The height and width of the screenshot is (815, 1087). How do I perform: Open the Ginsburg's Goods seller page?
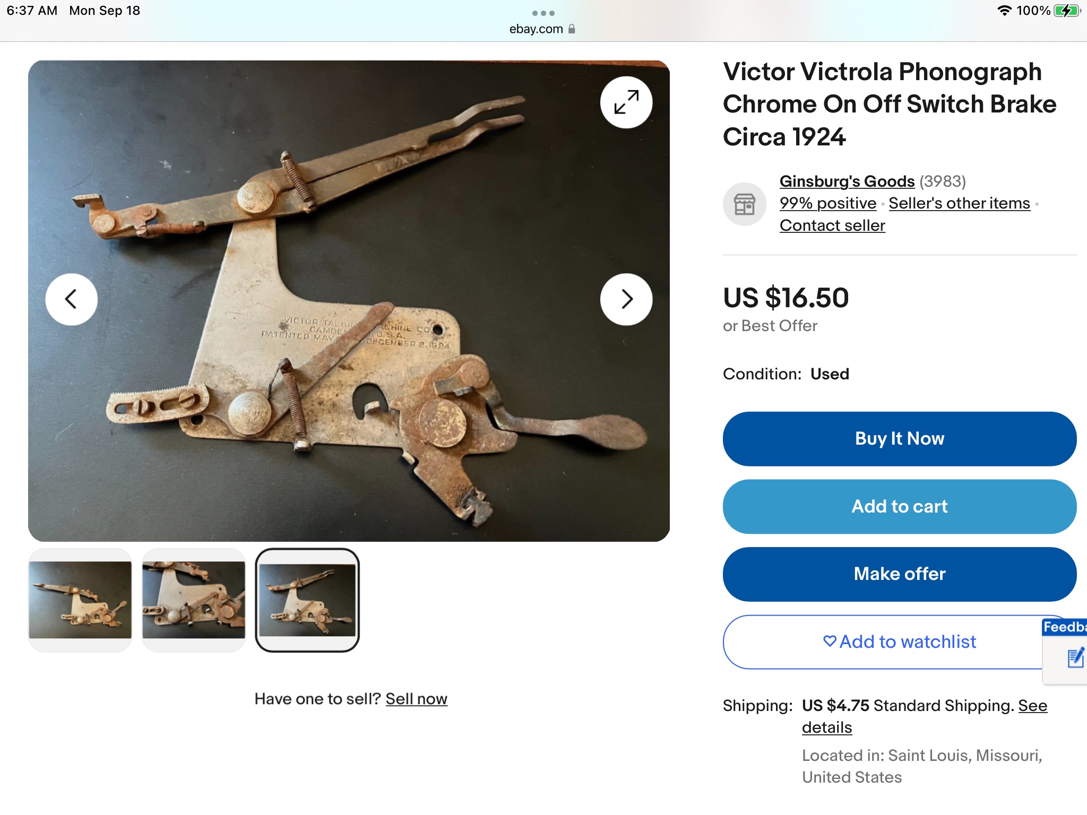tap(847, 181)
